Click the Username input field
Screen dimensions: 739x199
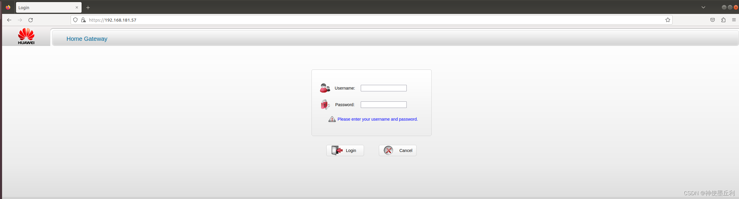click(x=384, y=88)
